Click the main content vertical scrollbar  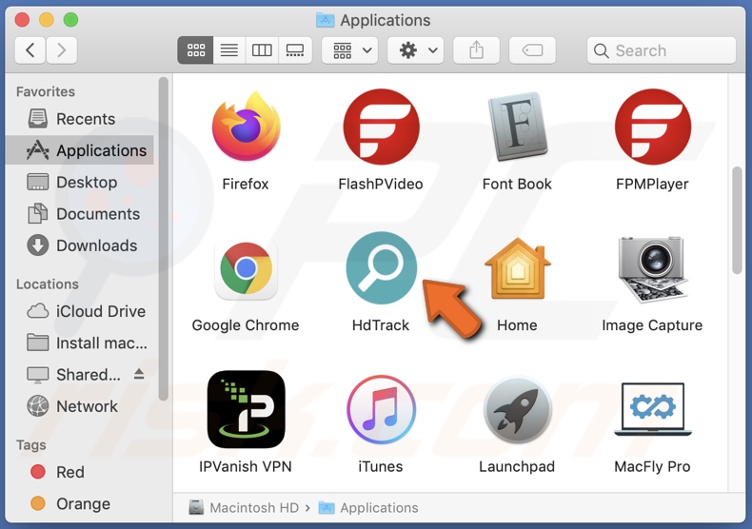pyautogui.click(x=737, y=221)
